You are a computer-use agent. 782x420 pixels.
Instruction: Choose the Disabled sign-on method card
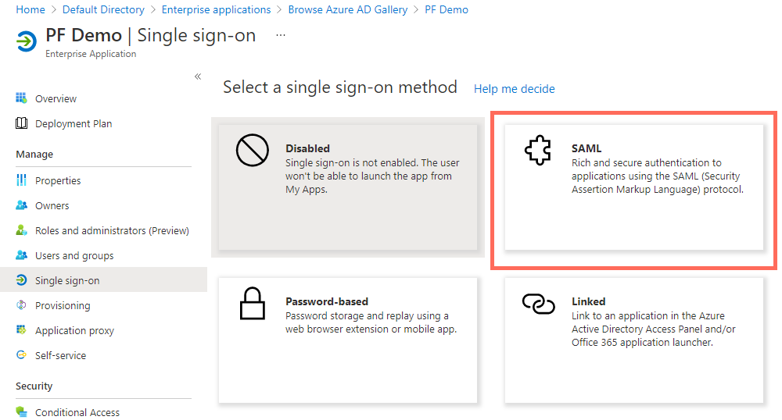coord(348,187)
